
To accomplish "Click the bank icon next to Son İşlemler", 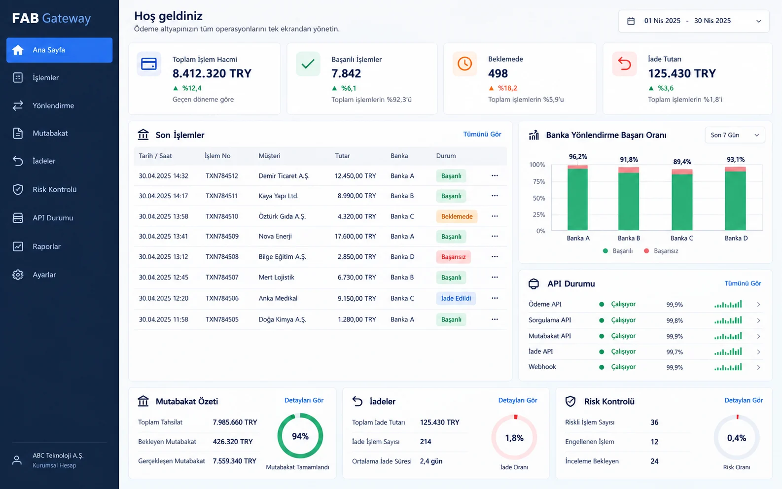I will [143, 135].
